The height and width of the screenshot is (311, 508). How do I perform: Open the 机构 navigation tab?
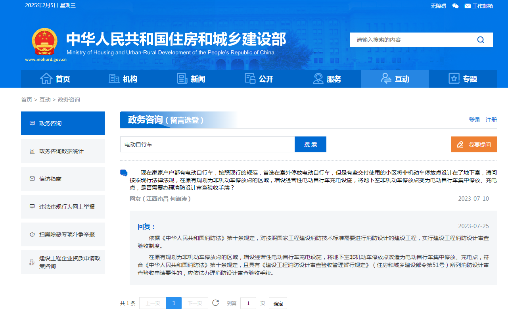[123, 79]
